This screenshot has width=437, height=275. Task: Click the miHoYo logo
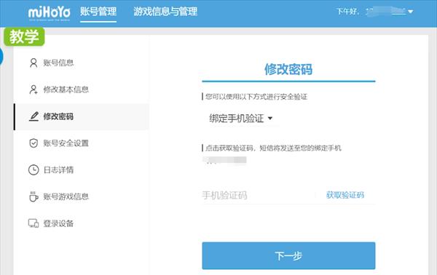(49, 13)
